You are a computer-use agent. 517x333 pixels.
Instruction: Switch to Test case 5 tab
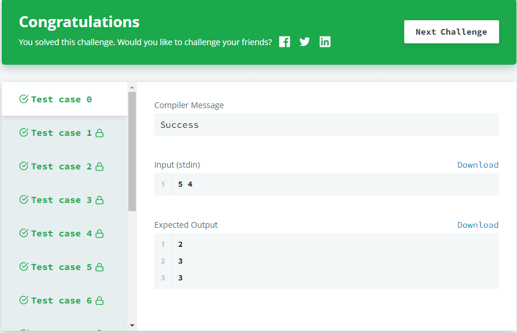coord(65,267)
